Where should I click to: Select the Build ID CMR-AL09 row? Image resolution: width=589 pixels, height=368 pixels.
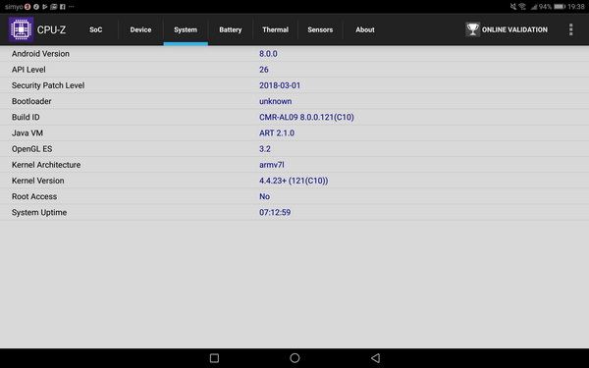point(294,117)
